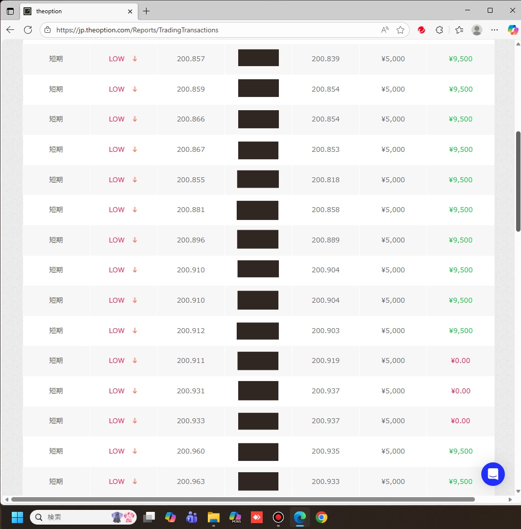Click the ¥0.00 payout in the 200.911 row
This screenshot has height=529, width=521.
tap(461, 361)
